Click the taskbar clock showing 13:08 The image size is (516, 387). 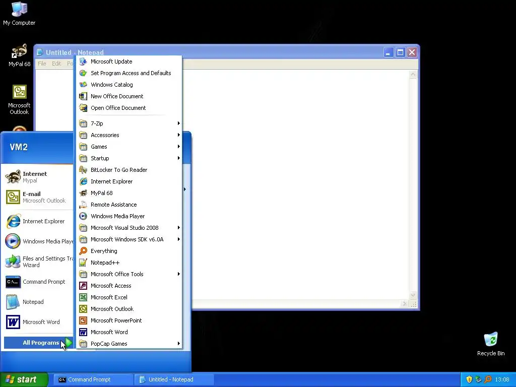(x=502, y=379)
